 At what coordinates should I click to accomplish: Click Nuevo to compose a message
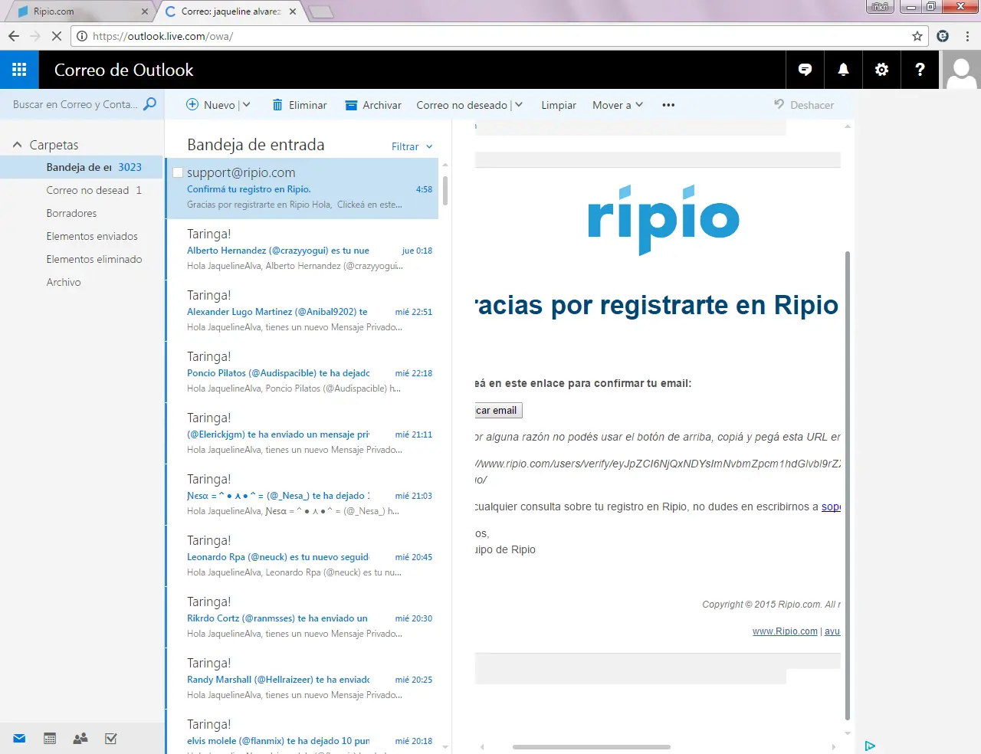point(211,105)
